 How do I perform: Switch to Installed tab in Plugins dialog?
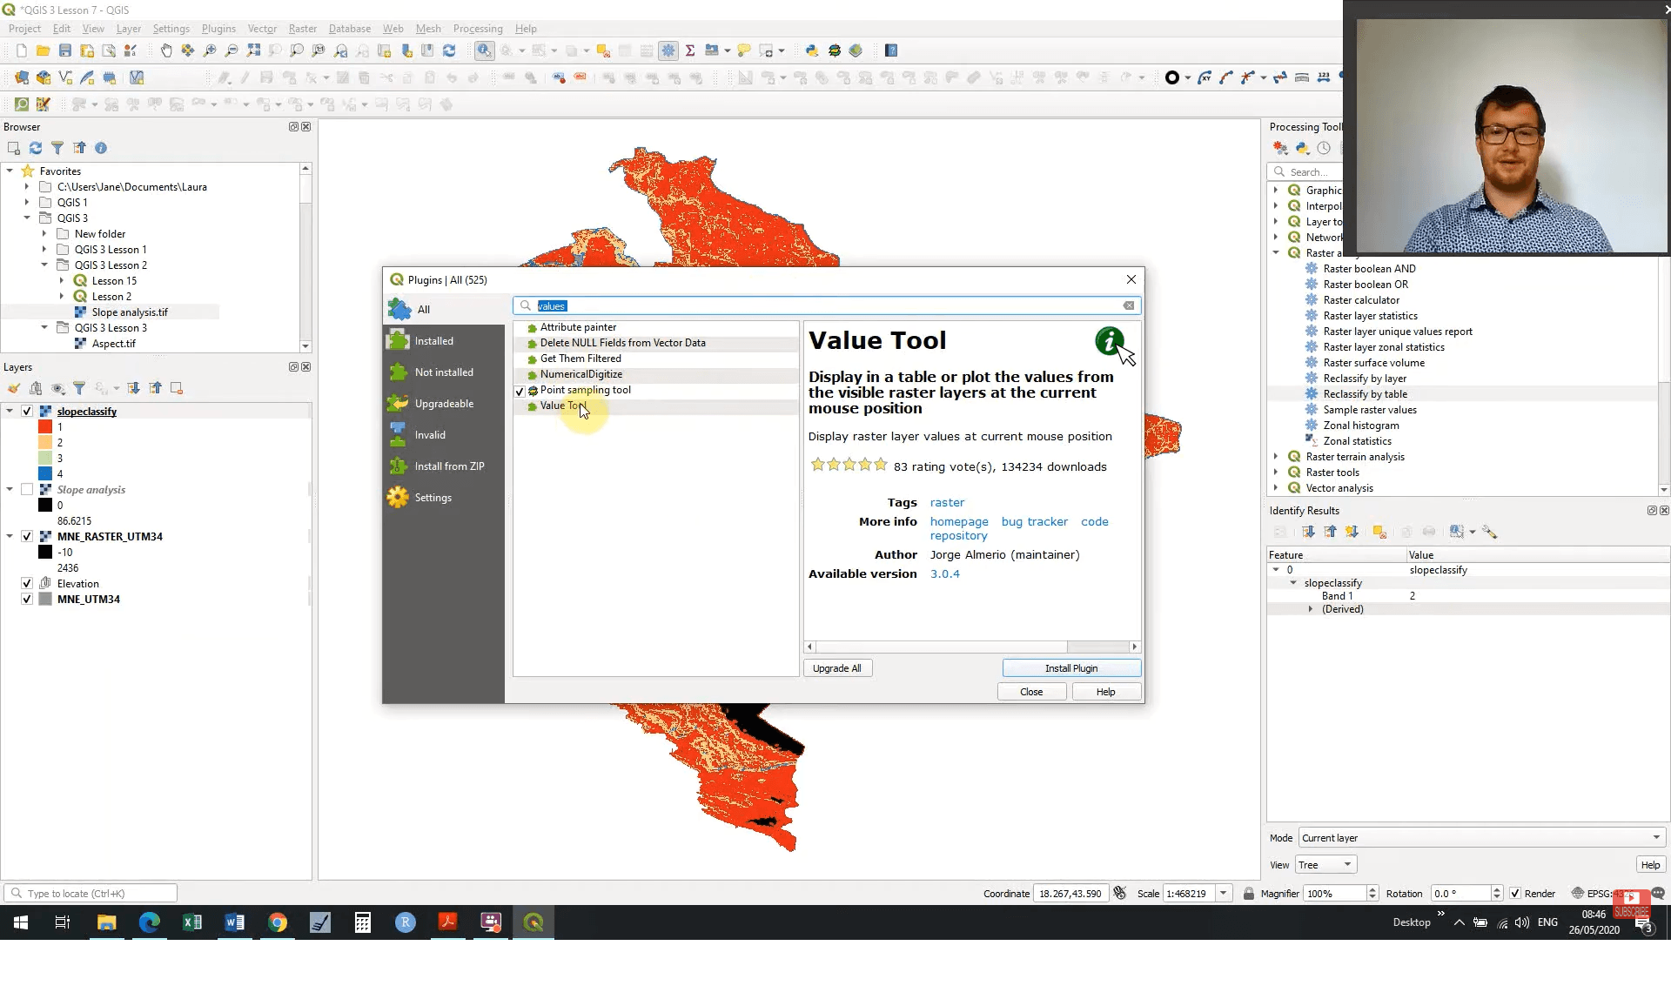pos(444,341)
